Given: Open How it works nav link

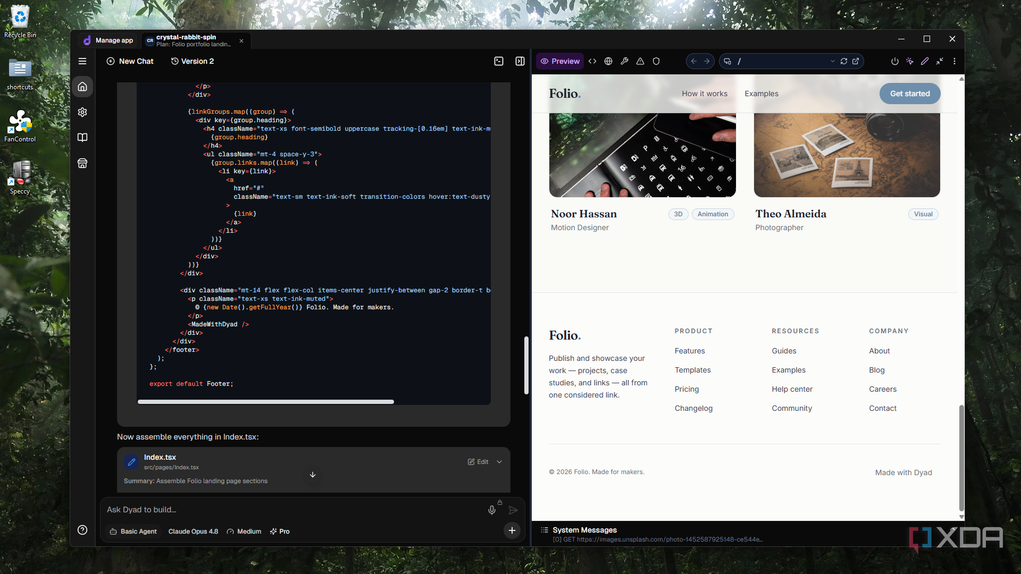Looking at the screenshot, I should pyautogui.click(x=705, y=94).
